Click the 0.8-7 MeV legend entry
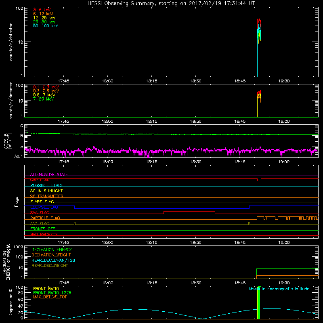 44,95
